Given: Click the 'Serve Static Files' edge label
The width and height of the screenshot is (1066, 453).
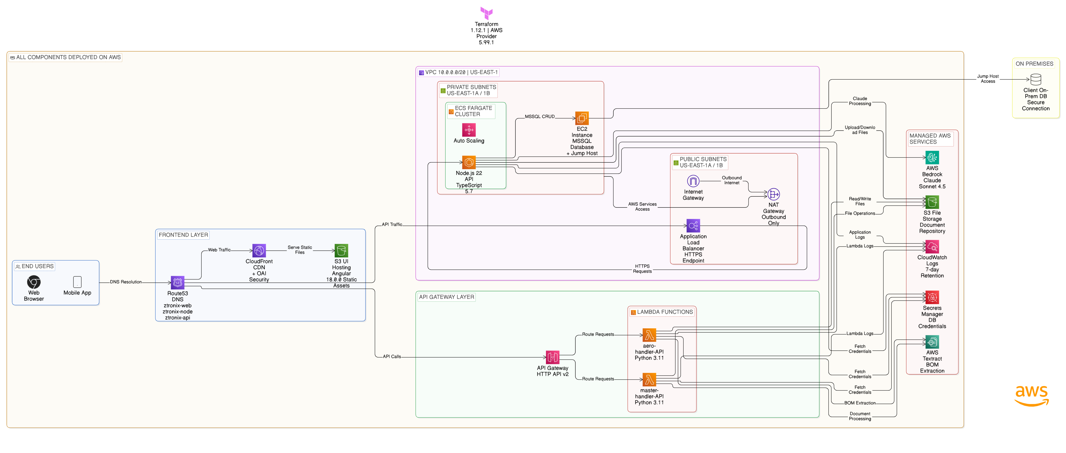Looking at the screenshot, I should tap(300, 250).
